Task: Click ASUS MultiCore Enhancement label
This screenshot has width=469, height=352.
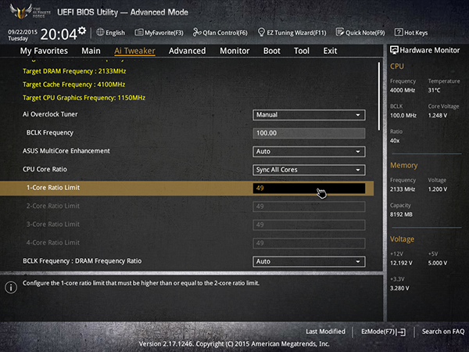Action: click(x=66, y=151)
